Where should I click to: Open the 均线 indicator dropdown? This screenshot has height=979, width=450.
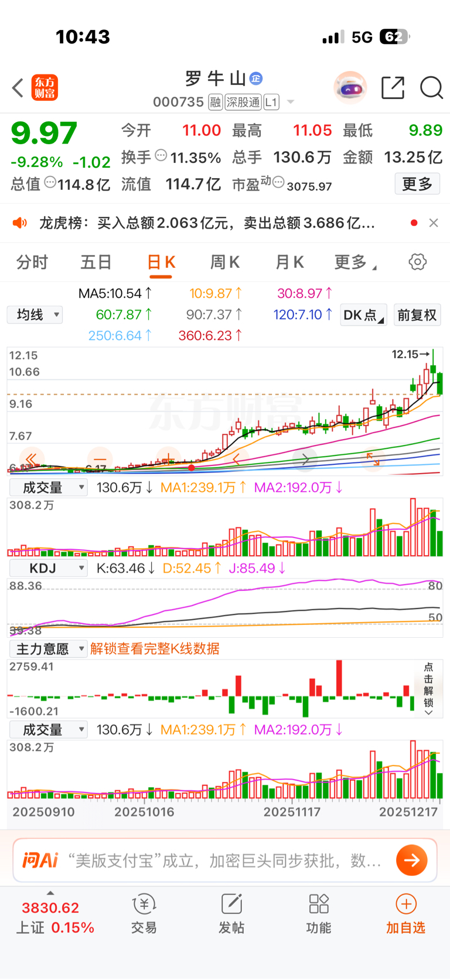[x=35, y=315]
